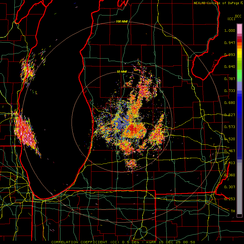Click the 0.573 color scale label
Viewport: 244px width, 244px height.
pyautogui.click(x=230, y=127)
